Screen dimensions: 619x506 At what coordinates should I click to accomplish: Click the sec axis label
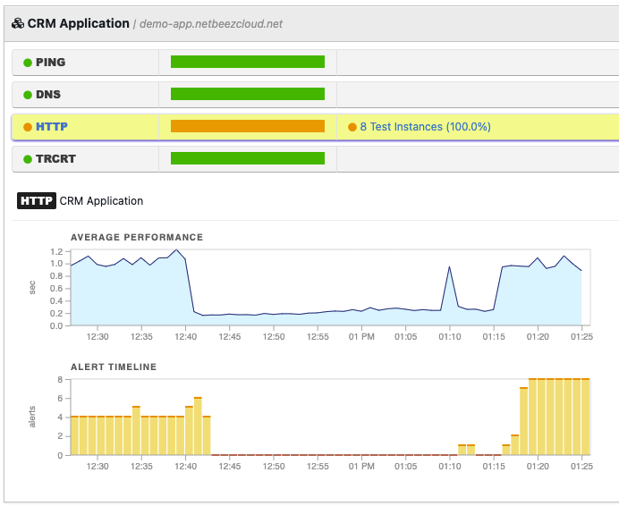click(x=32, y=287)
